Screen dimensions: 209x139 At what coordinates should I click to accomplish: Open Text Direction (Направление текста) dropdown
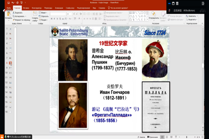tap(113, 13)
